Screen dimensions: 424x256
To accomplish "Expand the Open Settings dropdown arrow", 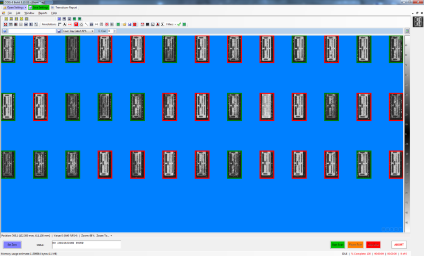I will [x=25, y=8].
